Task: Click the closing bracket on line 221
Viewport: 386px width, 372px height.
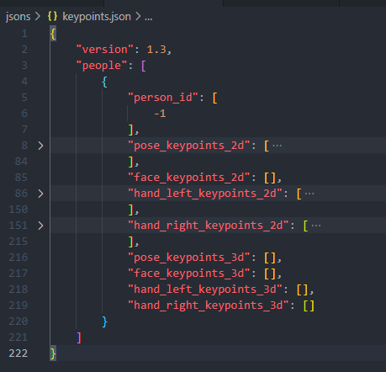Action: pyautogui.click(x=79, y=337)
